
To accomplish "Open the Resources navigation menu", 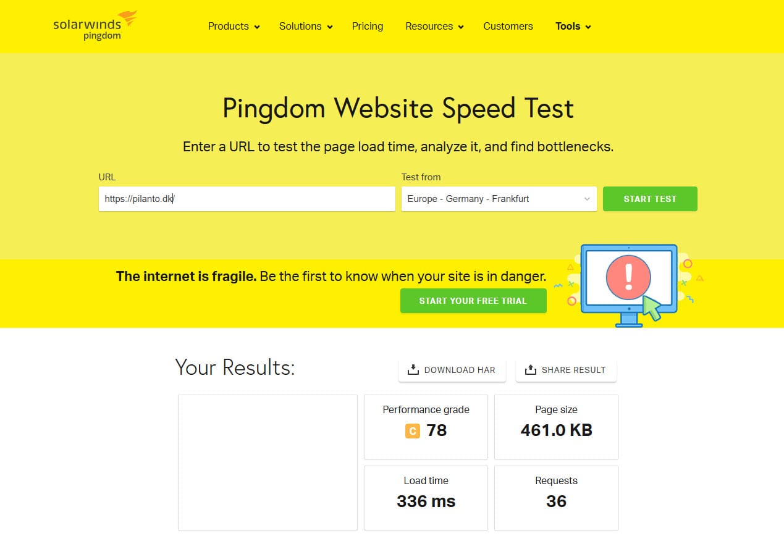I will 429,27.
